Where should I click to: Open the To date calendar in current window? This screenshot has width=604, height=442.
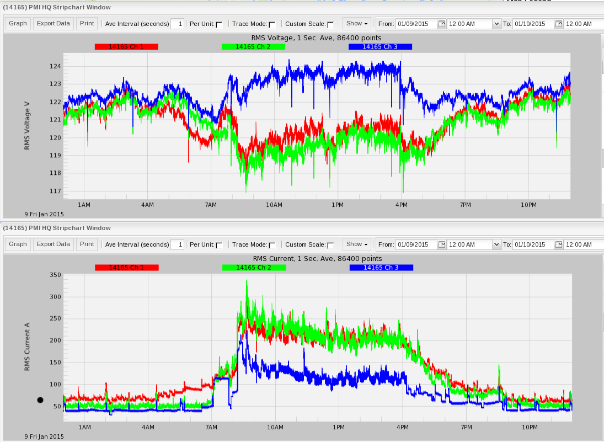click(x=558, y=244)
